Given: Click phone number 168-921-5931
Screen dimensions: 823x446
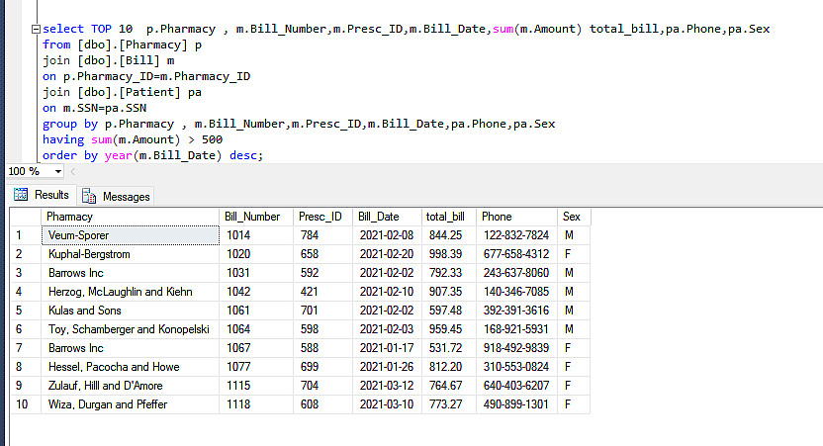Looking at the screenshot, I should (x=517, y=329).
